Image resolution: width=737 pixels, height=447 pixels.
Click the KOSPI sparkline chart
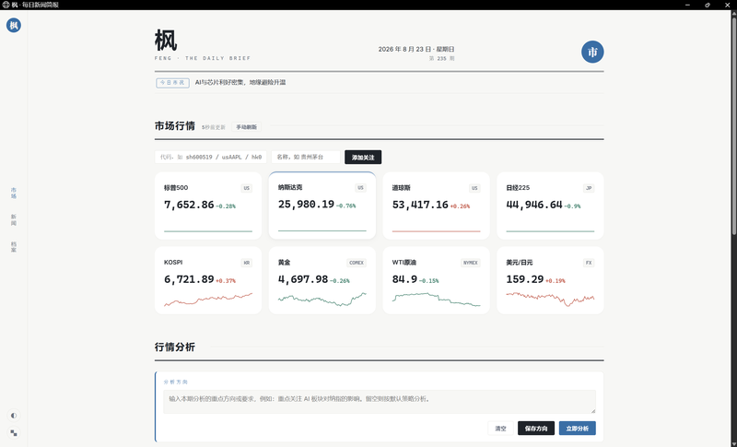pos(208,300)
